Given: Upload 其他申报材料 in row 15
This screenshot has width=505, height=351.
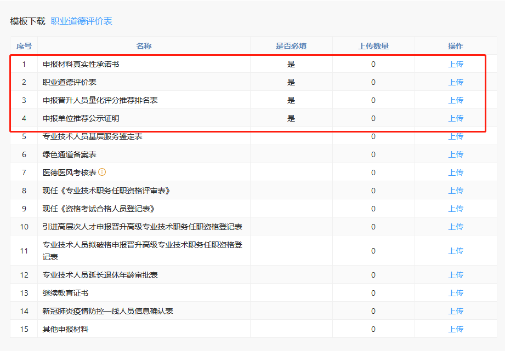Looking at the screenshot, I should coord(456,329).
